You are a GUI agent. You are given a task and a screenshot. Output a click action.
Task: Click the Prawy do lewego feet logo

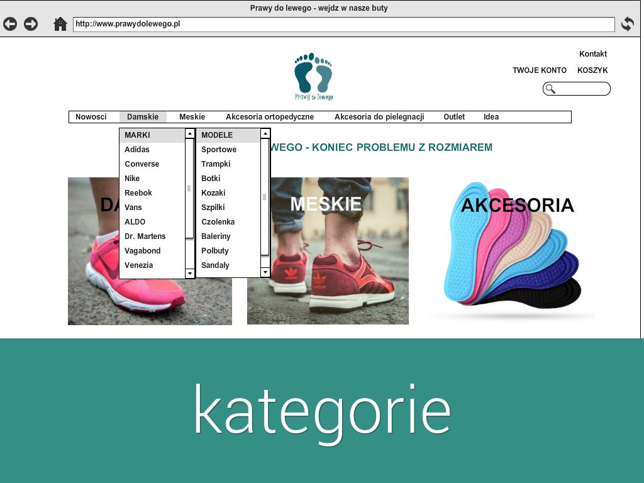coord(313,76)
